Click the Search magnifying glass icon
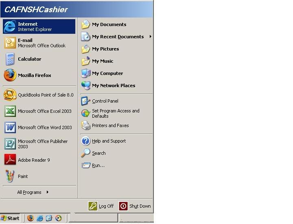293x224 pixels. (x=86, y=153)
